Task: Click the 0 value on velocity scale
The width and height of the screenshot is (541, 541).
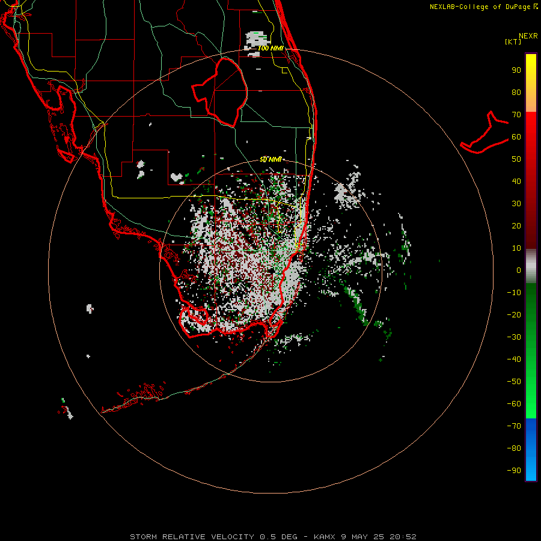Action: click(519, 270)
